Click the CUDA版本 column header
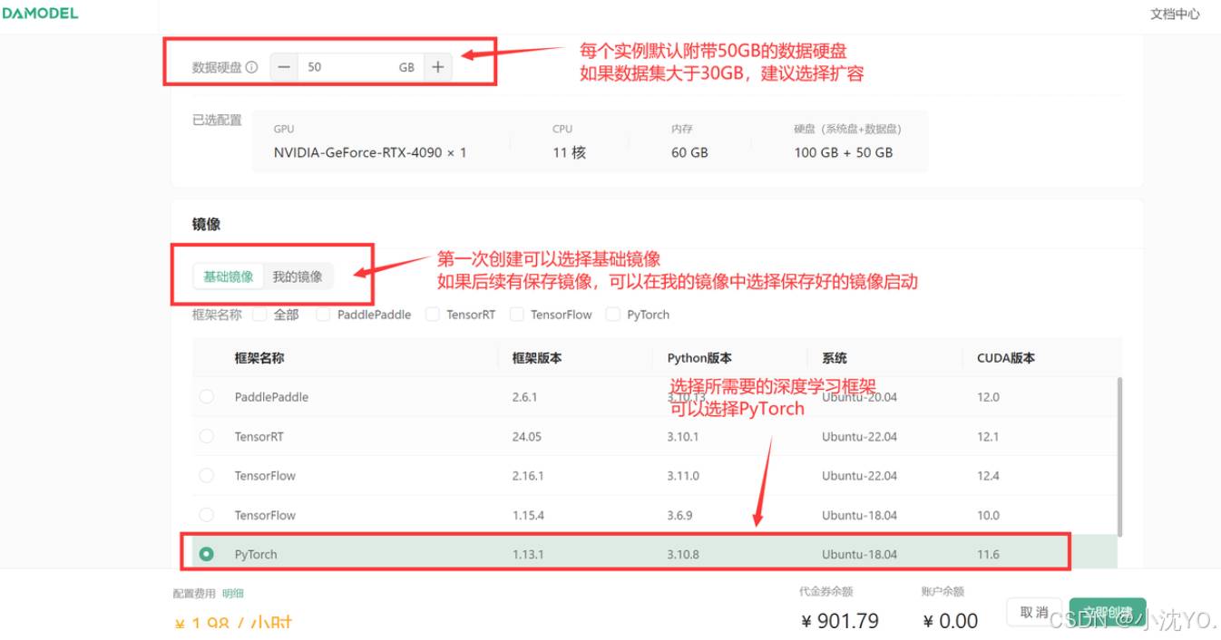The image size is (1221, 640). pyautogui.click(x=1006, y=358)
